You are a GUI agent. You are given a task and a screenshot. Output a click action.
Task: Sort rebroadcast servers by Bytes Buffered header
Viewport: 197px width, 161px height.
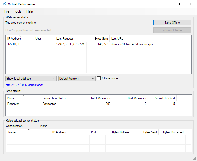[x=119, y=132]
